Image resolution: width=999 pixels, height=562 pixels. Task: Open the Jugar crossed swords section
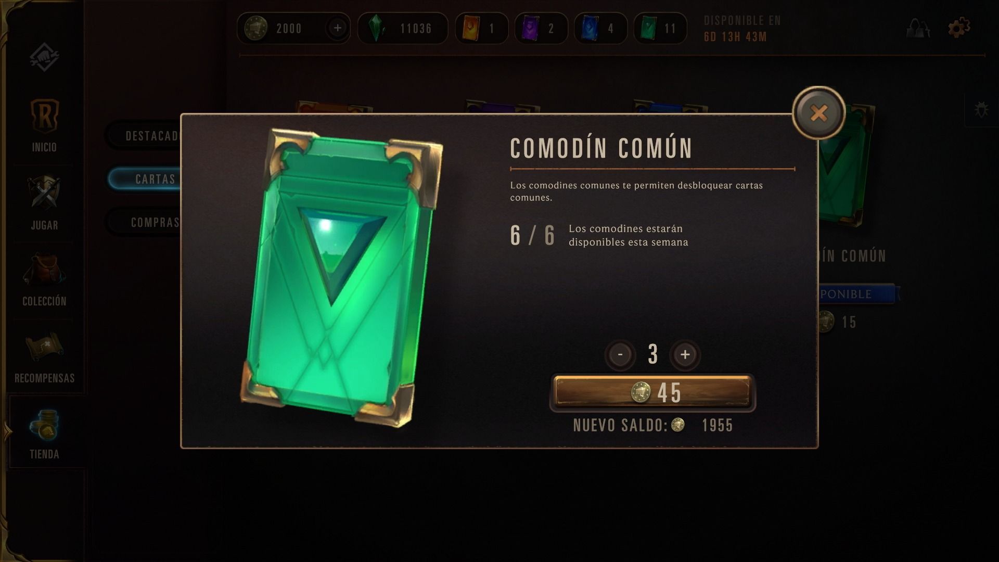pyautogui.click(x=44, y=203)
